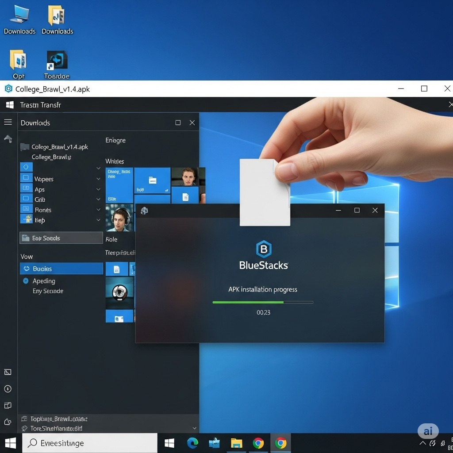Click inside the taskbar search box
The height and width of the screenshot is (453, 453).
tap(90, 443)
